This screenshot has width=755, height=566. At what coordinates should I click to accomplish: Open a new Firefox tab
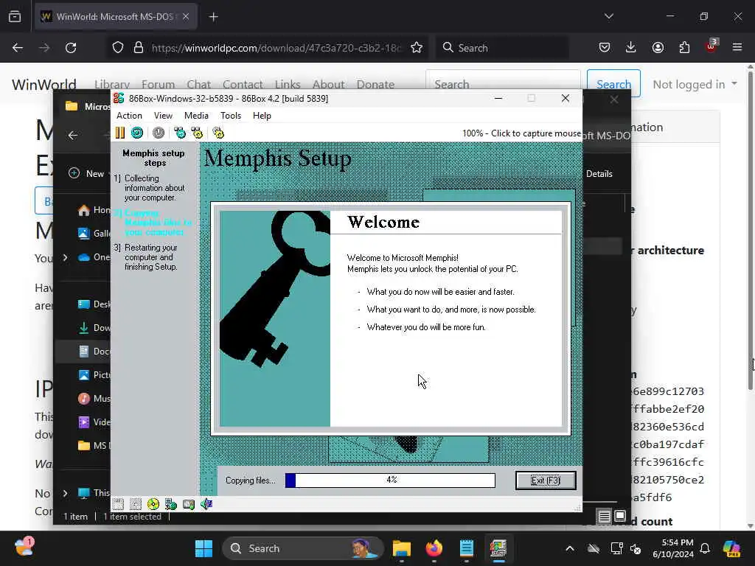[x=213, y=17]
